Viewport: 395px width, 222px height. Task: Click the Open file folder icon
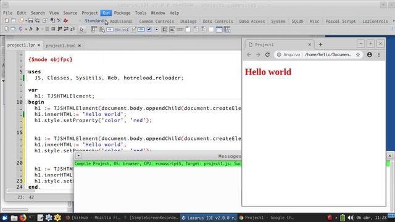(21, 20)
